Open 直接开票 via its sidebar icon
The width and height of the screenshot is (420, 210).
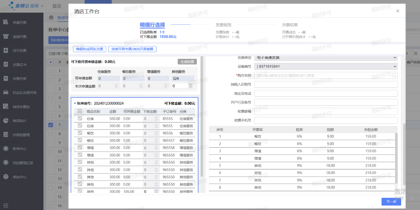point(6,36)
